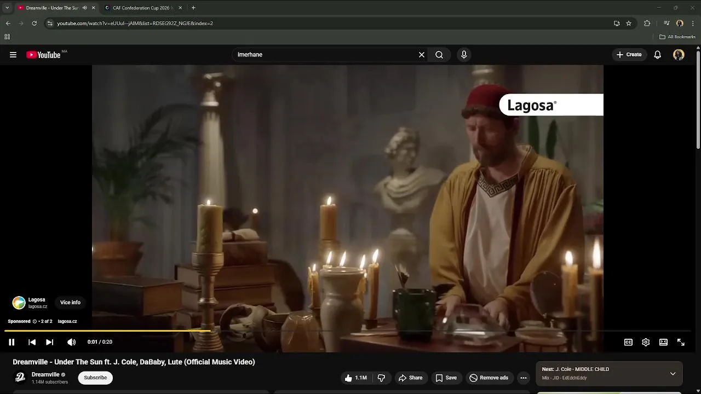
Task: Like the video with 1.1M likes
Action: pos(355,378)
